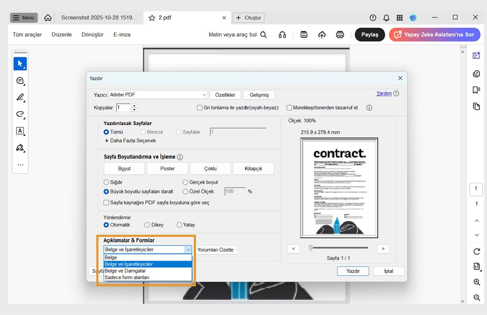Select the Gerçek boyut radio button

186,182
